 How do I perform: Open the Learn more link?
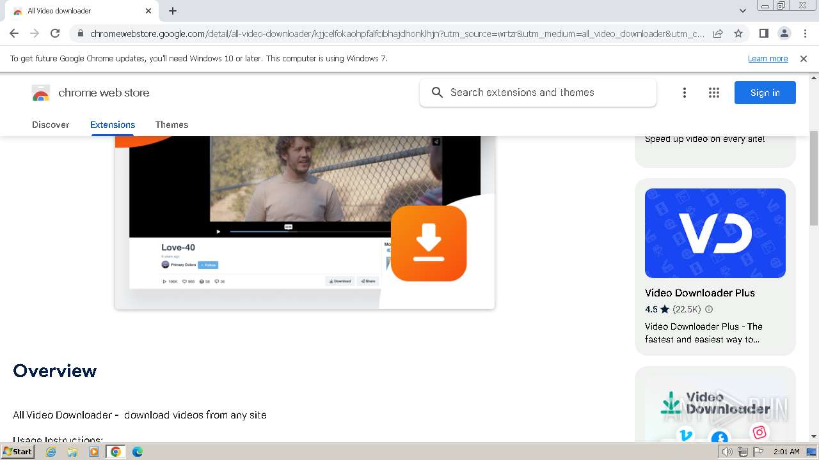tap(768, 59)
